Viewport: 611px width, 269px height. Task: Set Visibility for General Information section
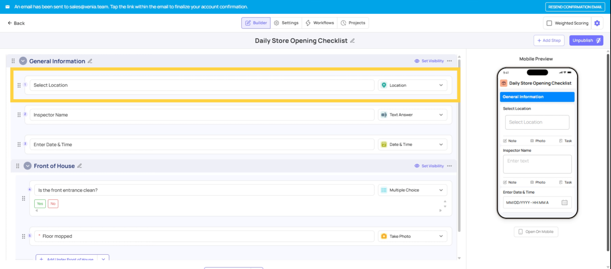[429, 61]
